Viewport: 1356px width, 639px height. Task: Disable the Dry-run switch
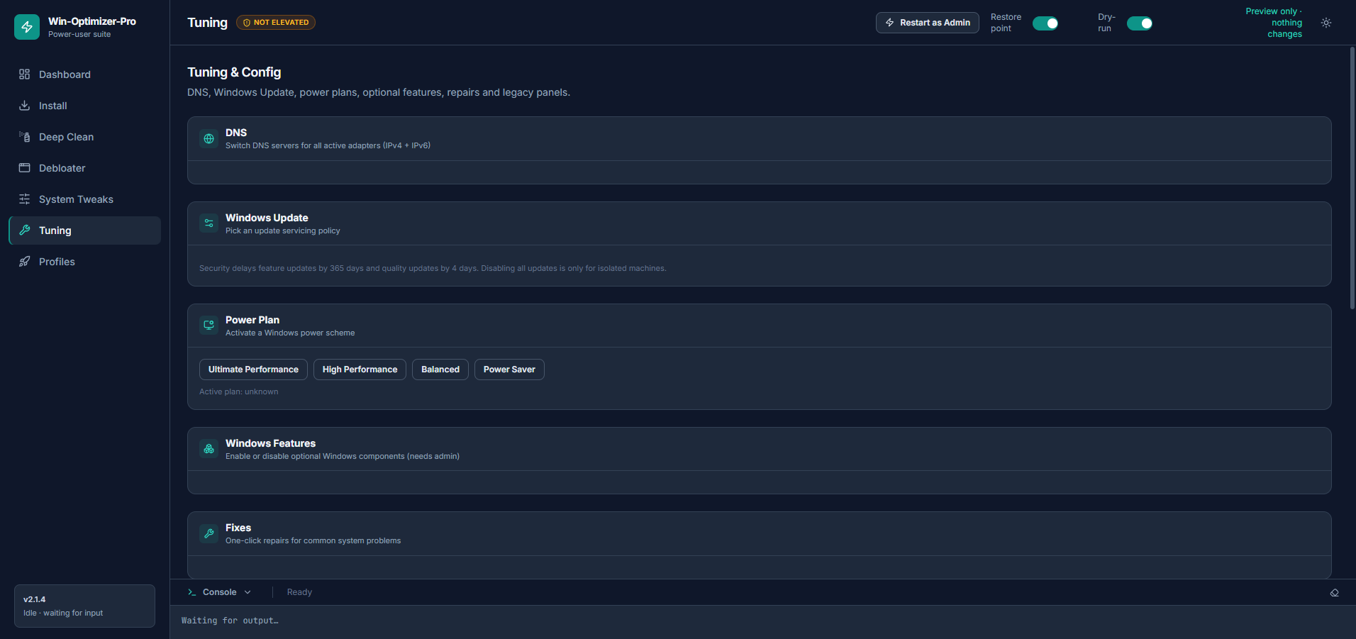click(x=1140, y=23)
